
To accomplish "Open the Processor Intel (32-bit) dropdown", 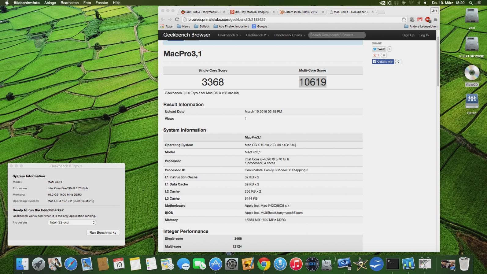I will pyautogui.click(x=72, y=222).
